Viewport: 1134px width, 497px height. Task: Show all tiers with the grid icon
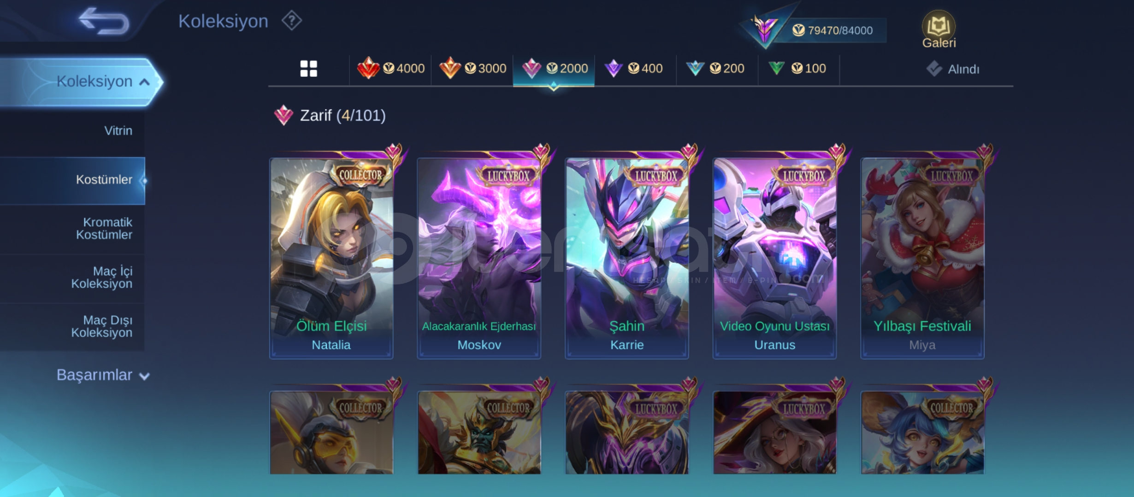(308, 69)
